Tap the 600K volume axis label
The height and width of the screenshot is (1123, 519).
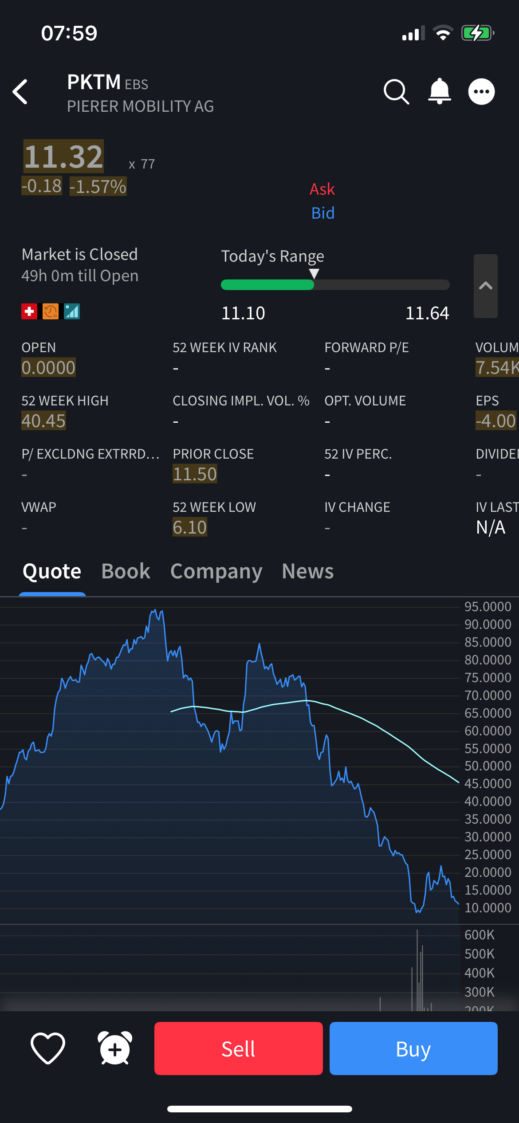(x=480, y=935)
